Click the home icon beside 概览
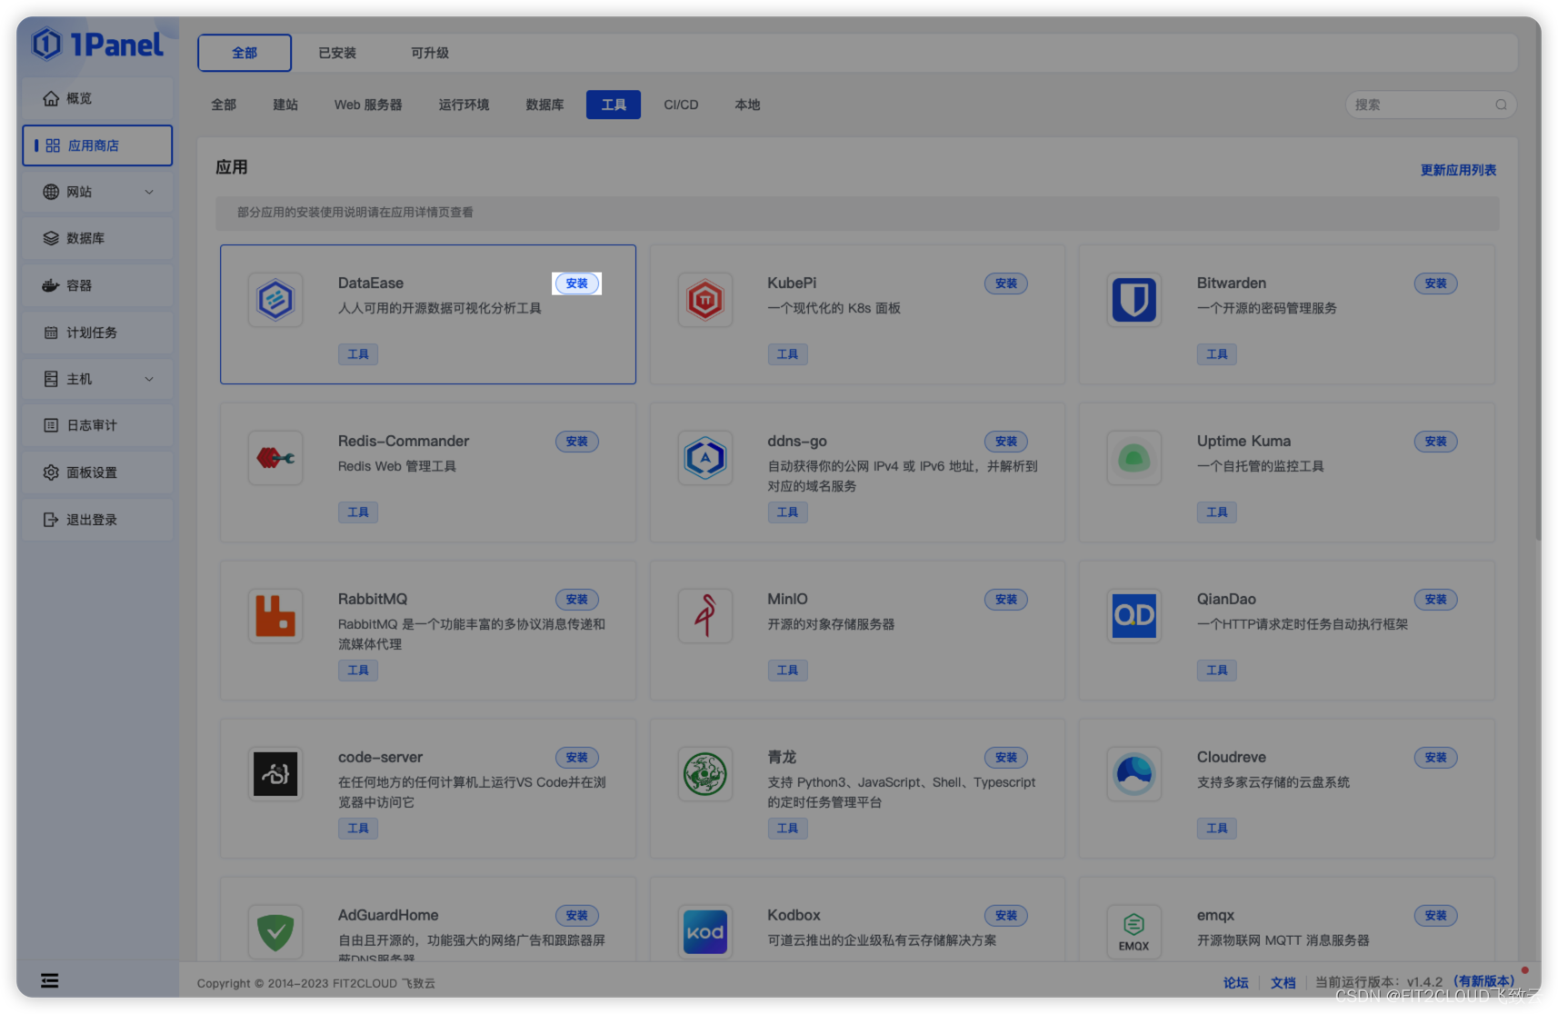Image resolution: width=1558 pixels, height=1014 pixels. tap(51, 98)
